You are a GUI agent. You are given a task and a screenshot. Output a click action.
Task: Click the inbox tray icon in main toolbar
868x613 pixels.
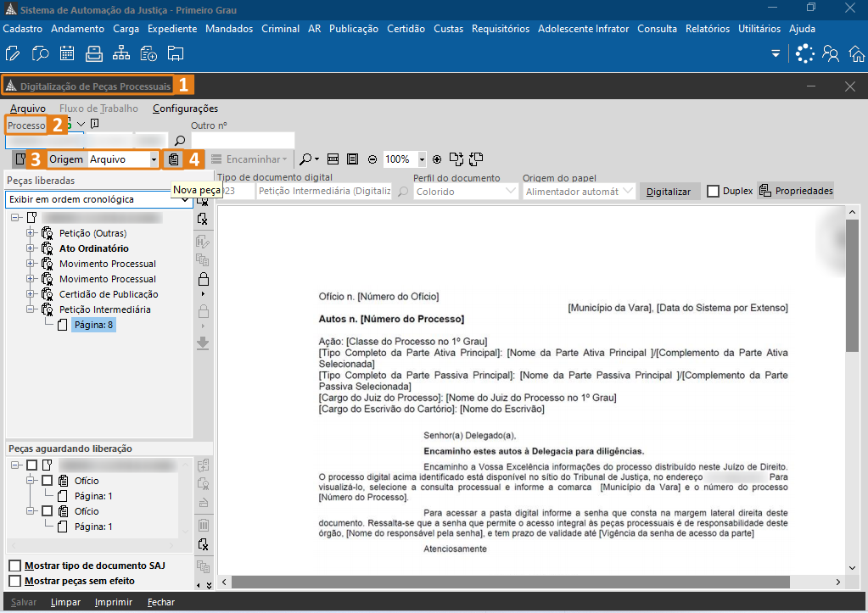[94, 53]
